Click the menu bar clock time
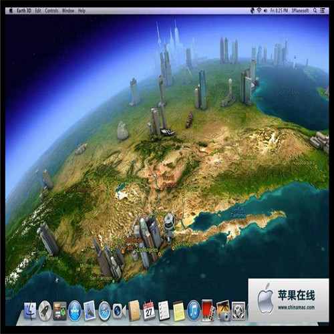Image resolution: width=334 pixels, height=334 pixels. (279, 11)
